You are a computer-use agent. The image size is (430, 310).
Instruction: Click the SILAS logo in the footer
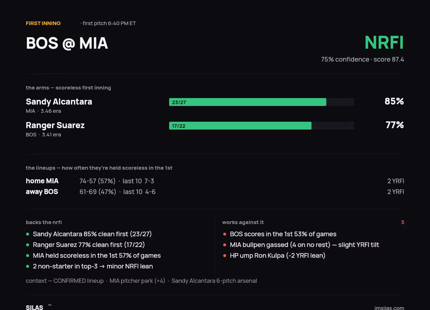[x=34, y=307]
